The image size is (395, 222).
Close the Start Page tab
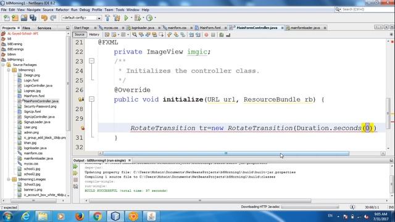pos(95,28)
